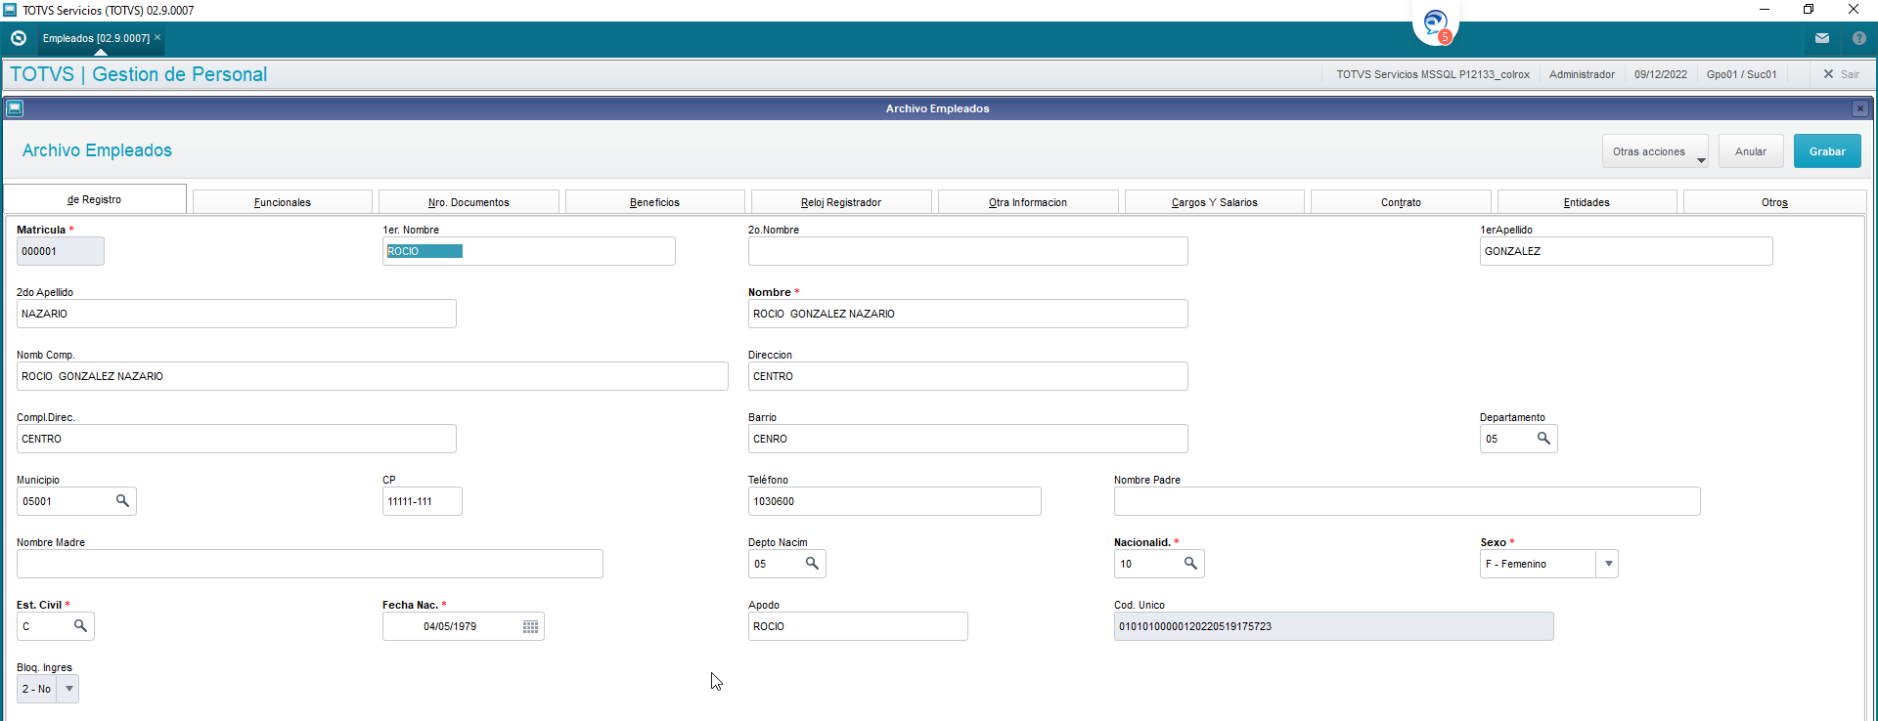Click the Compl.Direc. field
The image size is (1878, 721).
coord(237,439)
